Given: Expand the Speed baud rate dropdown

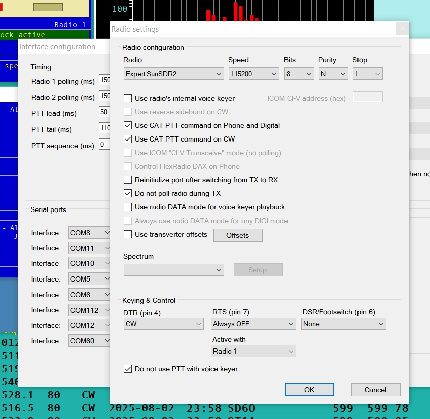Looking at the screenshot, I should pos(253,74).
